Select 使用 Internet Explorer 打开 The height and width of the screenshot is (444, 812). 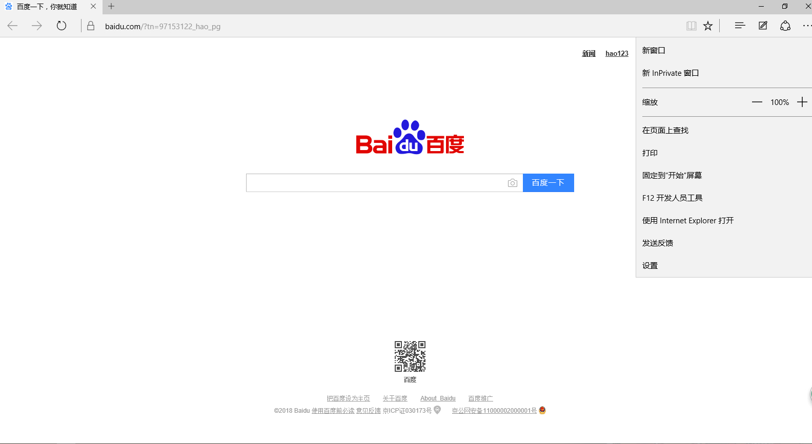pos(724,220)
